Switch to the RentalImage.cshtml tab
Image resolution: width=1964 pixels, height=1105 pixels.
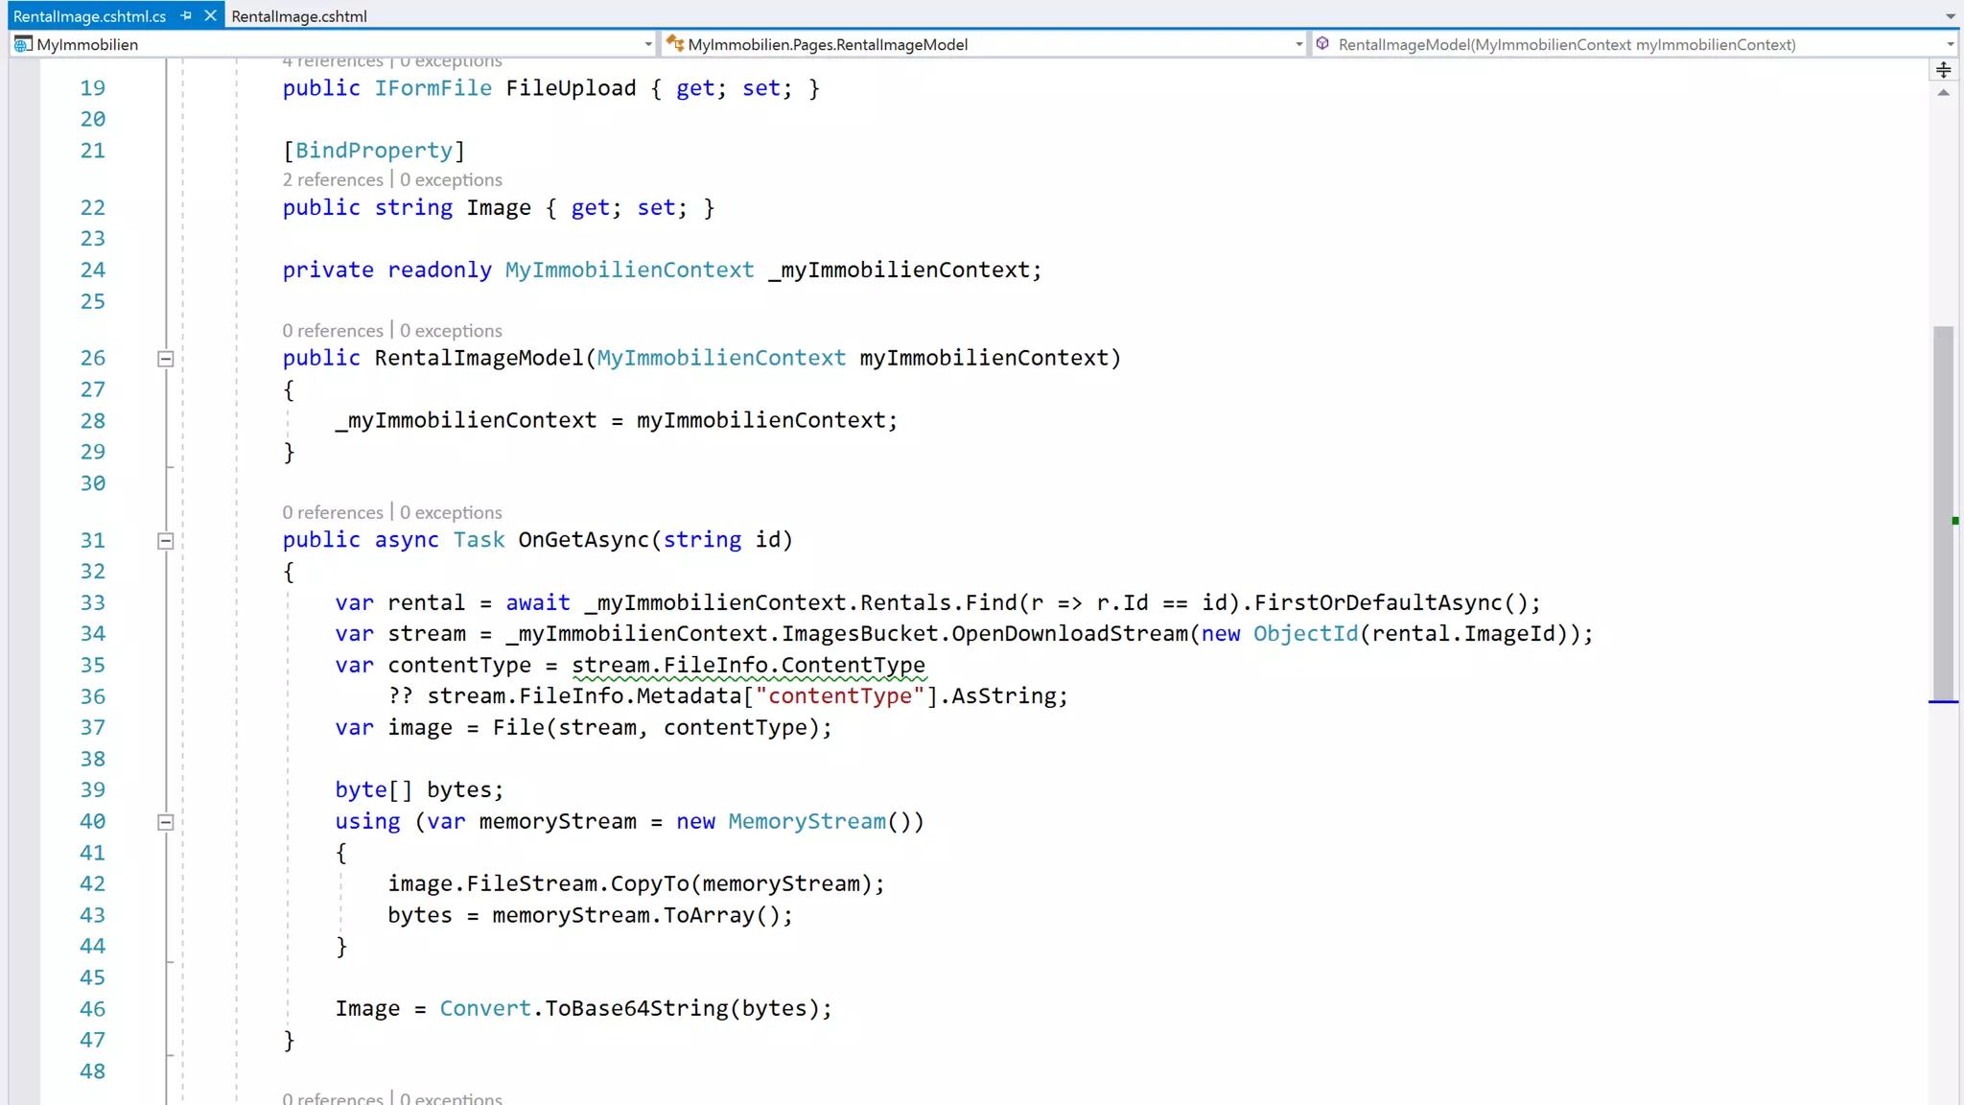coord(299,16)
